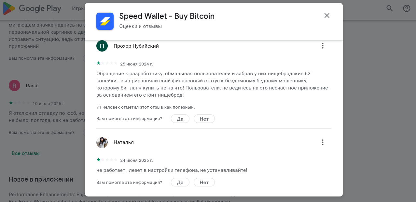Image resolution: width=416 pixels, height=202 pixels.
Task: Click Rasul's pink avatar
Action: coord(14,86)
